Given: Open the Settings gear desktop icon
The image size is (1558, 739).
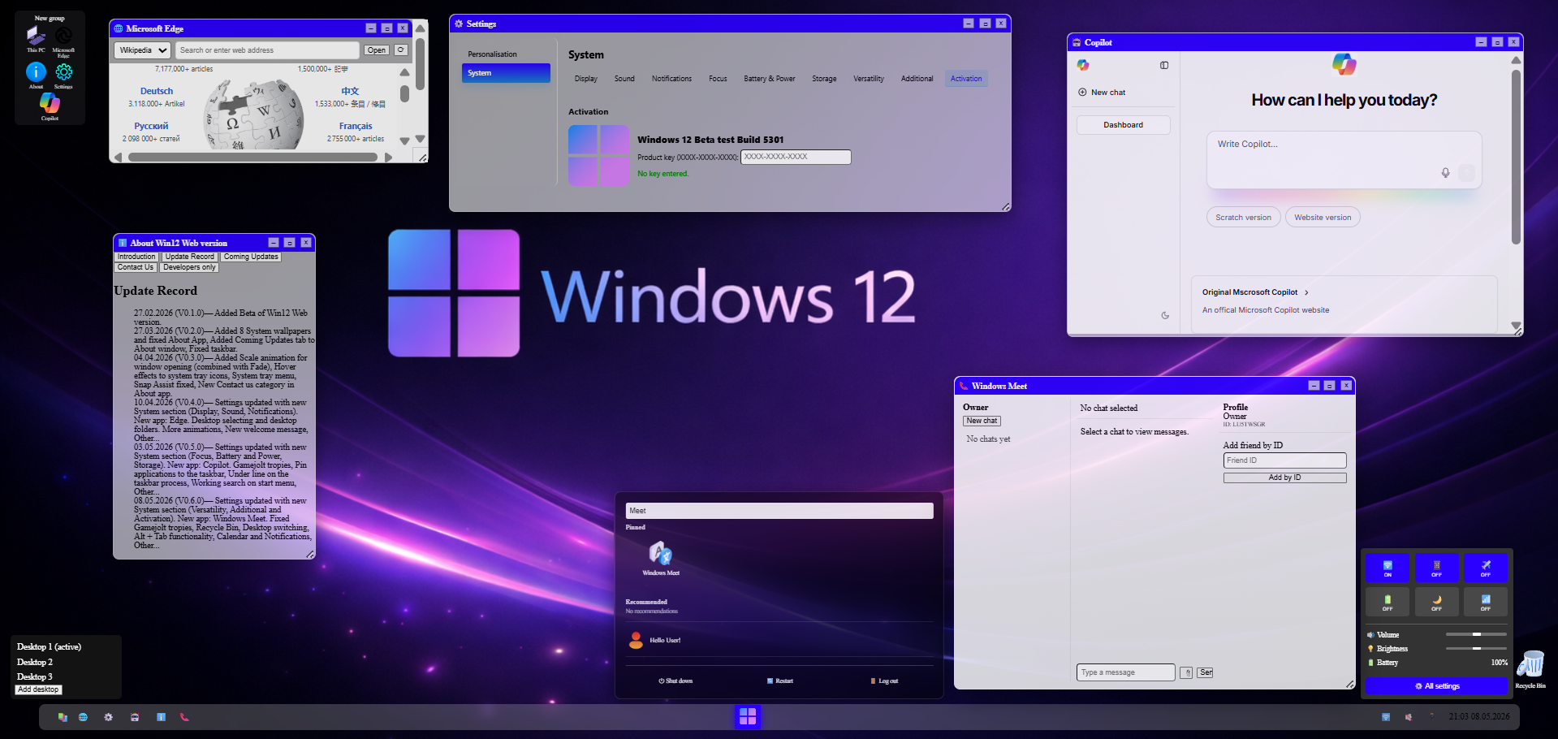Looking at the screenshot, I should click(63, 75).
